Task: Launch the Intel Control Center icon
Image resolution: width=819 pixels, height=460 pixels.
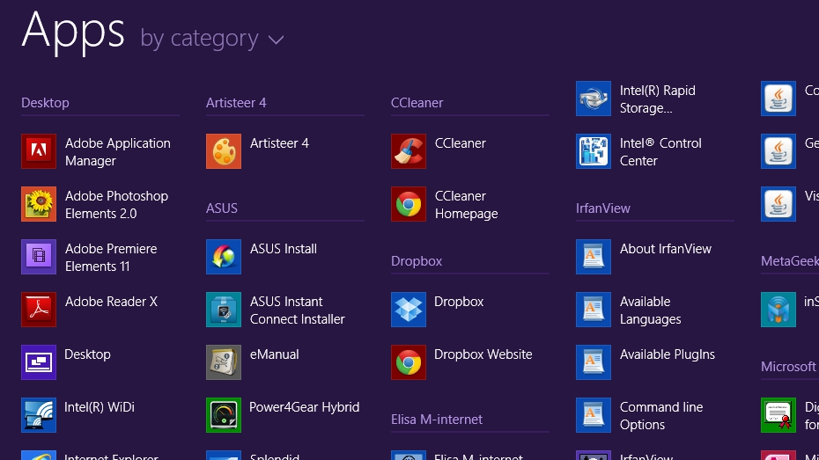Action: coord(594,151)
